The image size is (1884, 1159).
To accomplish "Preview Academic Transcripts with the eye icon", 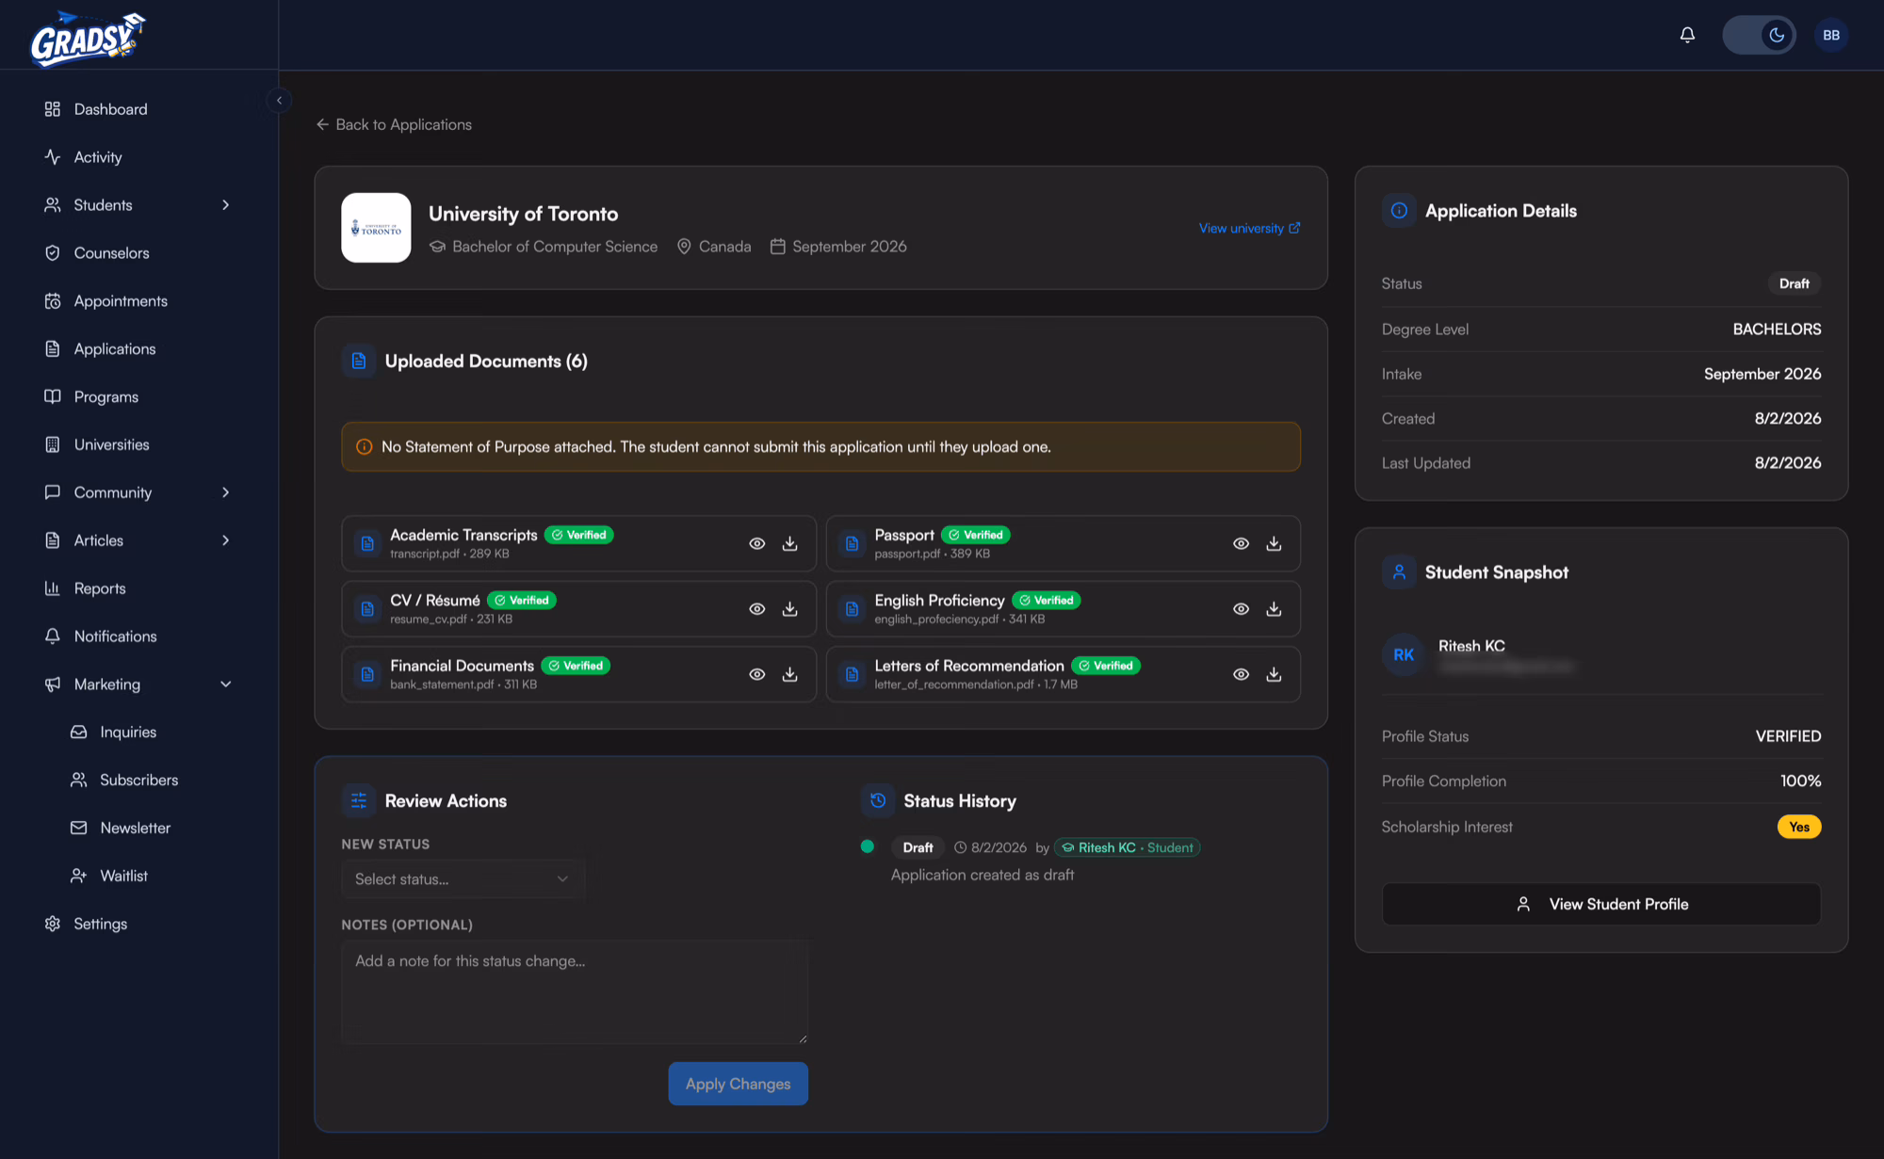I will pyautogui.click(x=756, y=543).
